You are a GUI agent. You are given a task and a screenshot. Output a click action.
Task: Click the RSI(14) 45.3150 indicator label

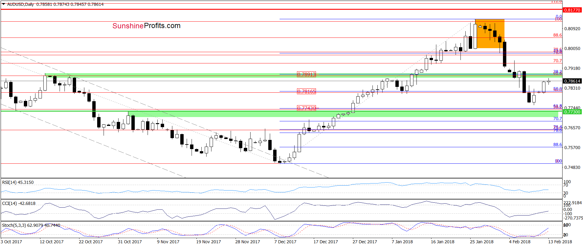18,182
